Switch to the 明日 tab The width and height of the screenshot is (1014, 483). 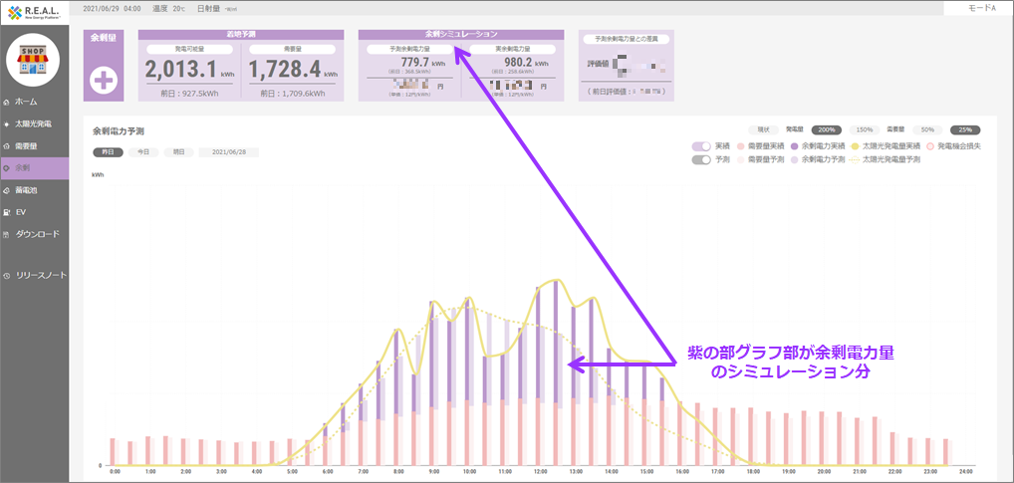pyautogui.click(x=178, y=152)
